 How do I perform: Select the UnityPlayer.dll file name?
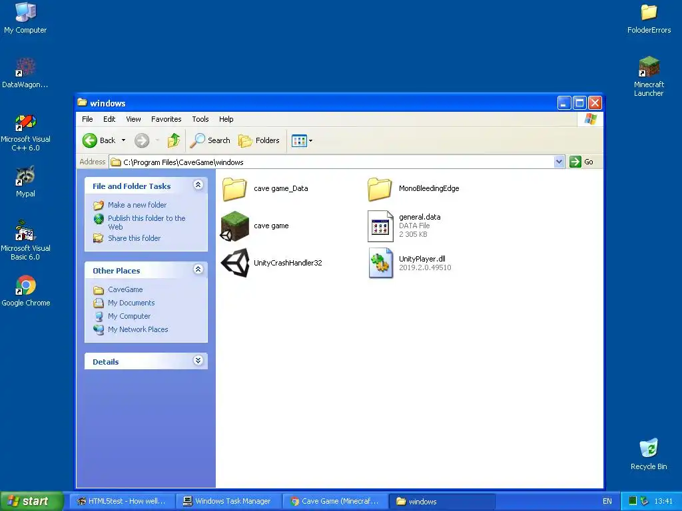[x=422, y=259]
